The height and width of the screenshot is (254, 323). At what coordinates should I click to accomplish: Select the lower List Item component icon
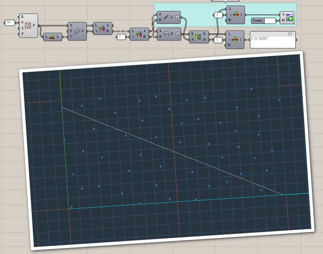(x=235, y=39)
